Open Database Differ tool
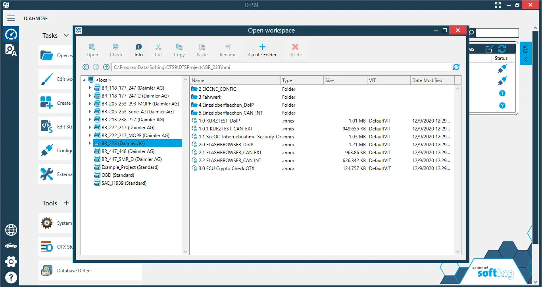 [73, 271]
